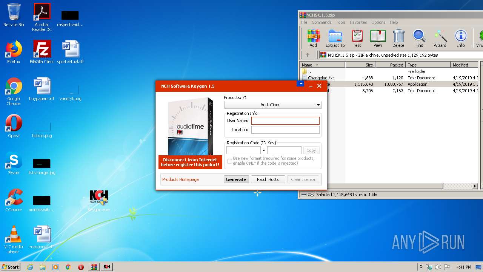Screen dimensions: 483x272
Task: Select the Skype desktop shortcut
Action: (14, 163)
